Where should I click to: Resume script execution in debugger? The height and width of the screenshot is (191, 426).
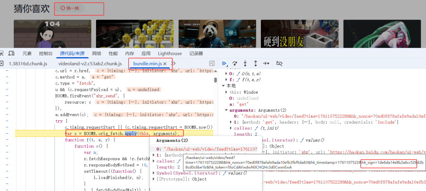click(225, 63)
